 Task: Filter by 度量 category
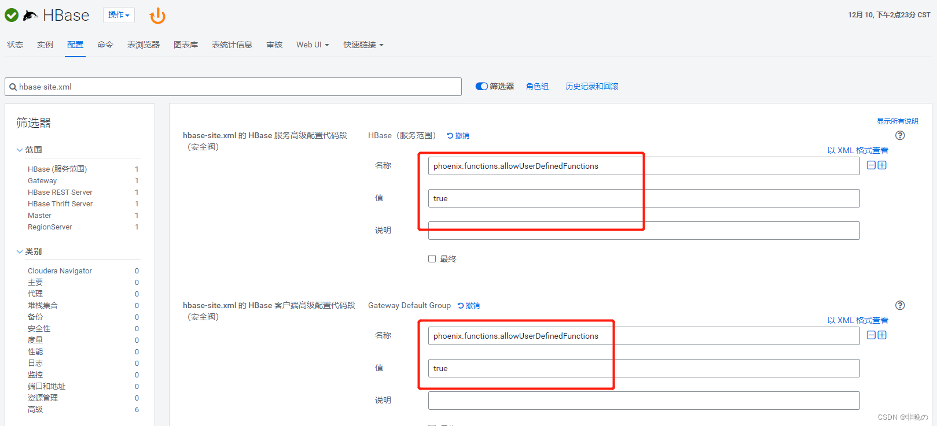pos(35,340)
